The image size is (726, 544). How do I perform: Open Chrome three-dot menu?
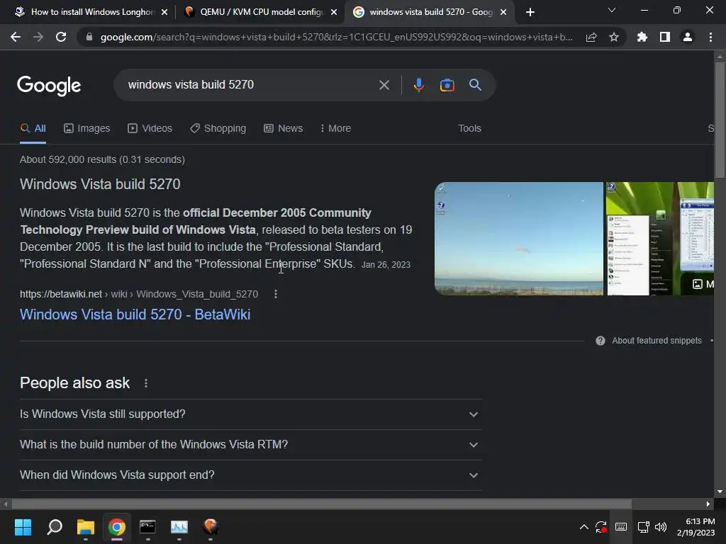(710, 37)
